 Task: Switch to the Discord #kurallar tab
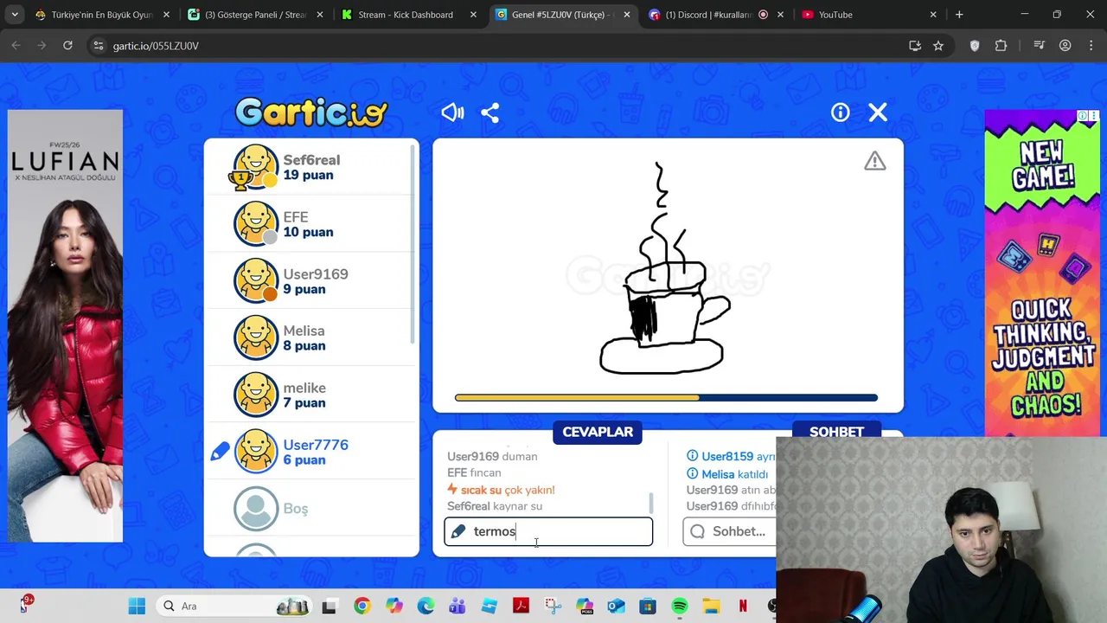click(716, 15)
